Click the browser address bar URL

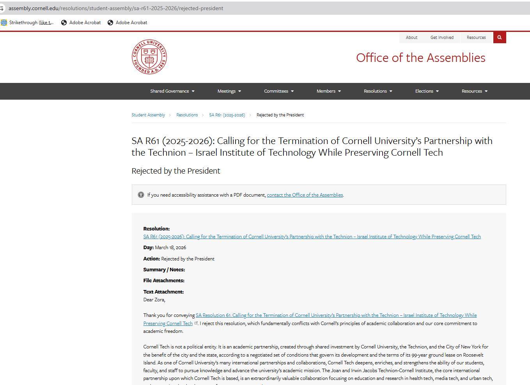pyautogui.click(x=116, y=8)
